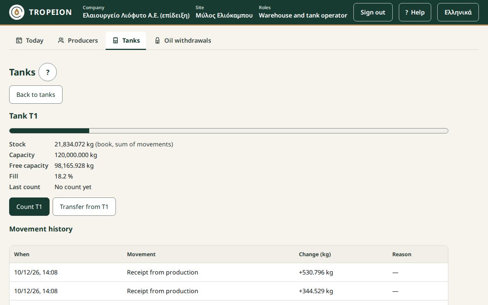Click the Tank T1 heading
This screenshot has width=488, height=305.
coord(24,116)
